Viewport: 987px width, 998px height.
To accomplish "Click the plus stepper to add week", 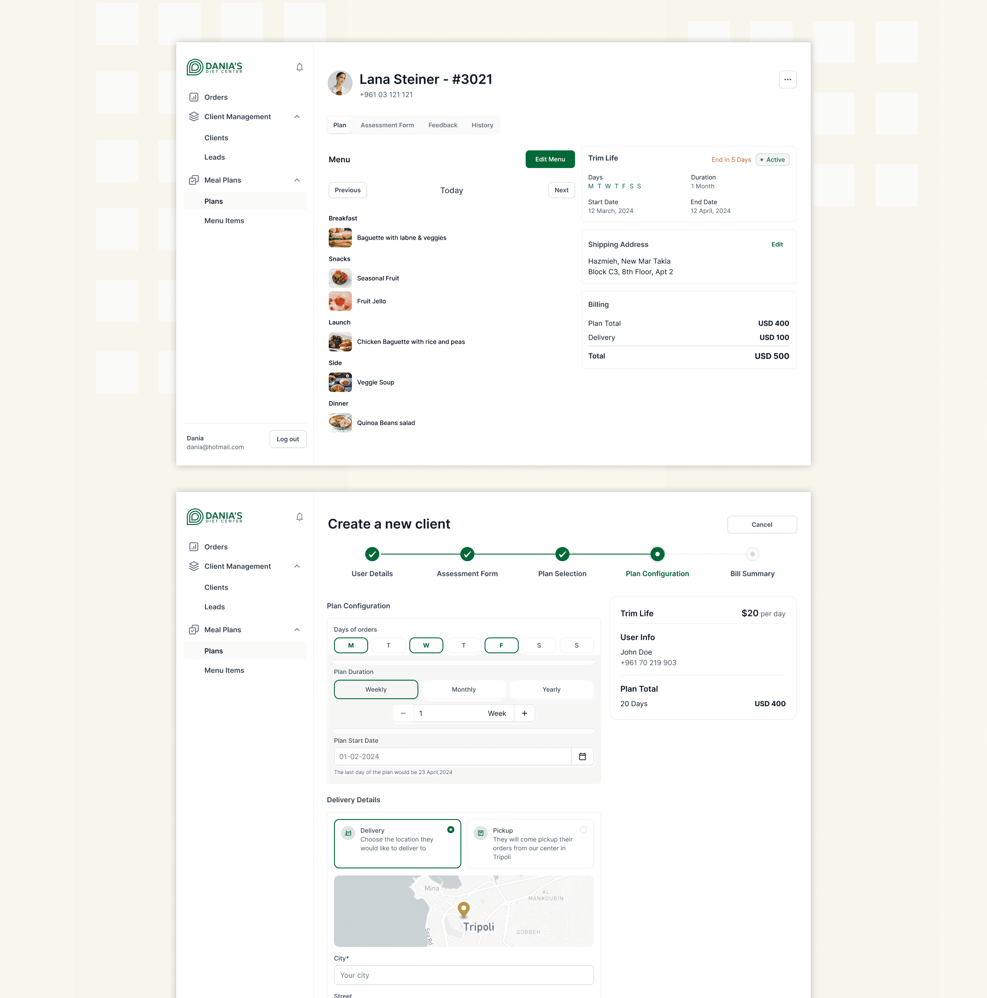I will 524,713.
